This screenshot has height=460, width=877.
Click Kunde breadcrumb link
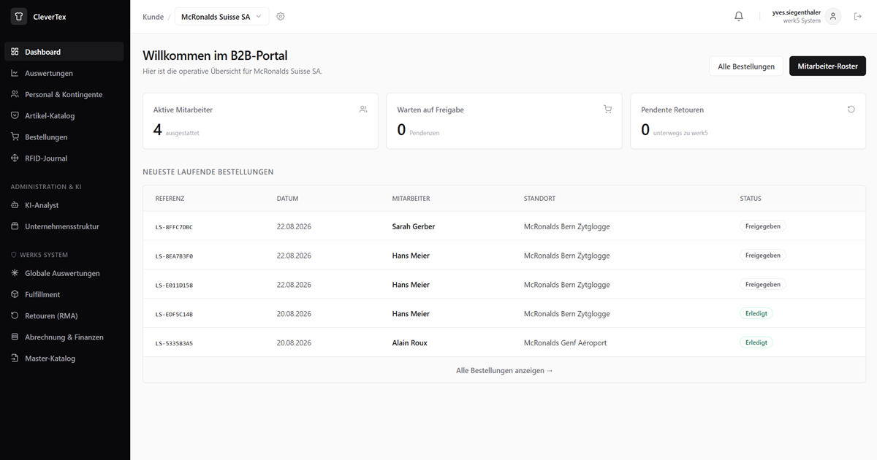click(153, 17)
